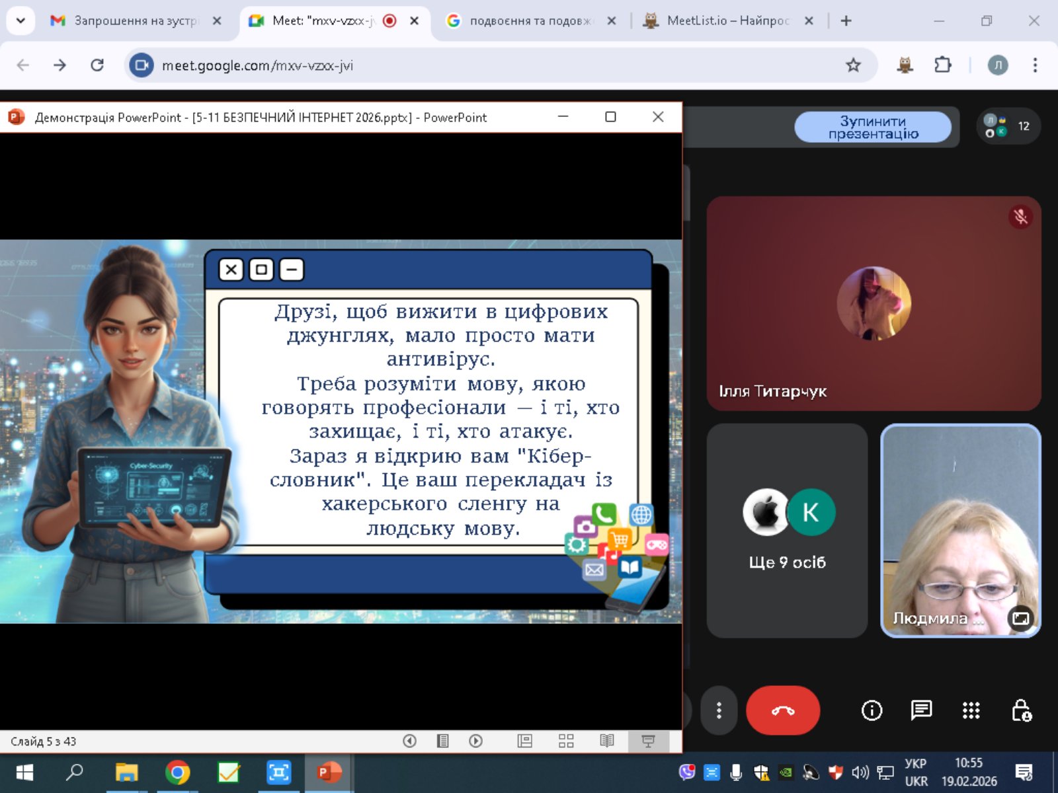Show the 12 participants list
The image size is (1058, 793).
point(1008,126)
